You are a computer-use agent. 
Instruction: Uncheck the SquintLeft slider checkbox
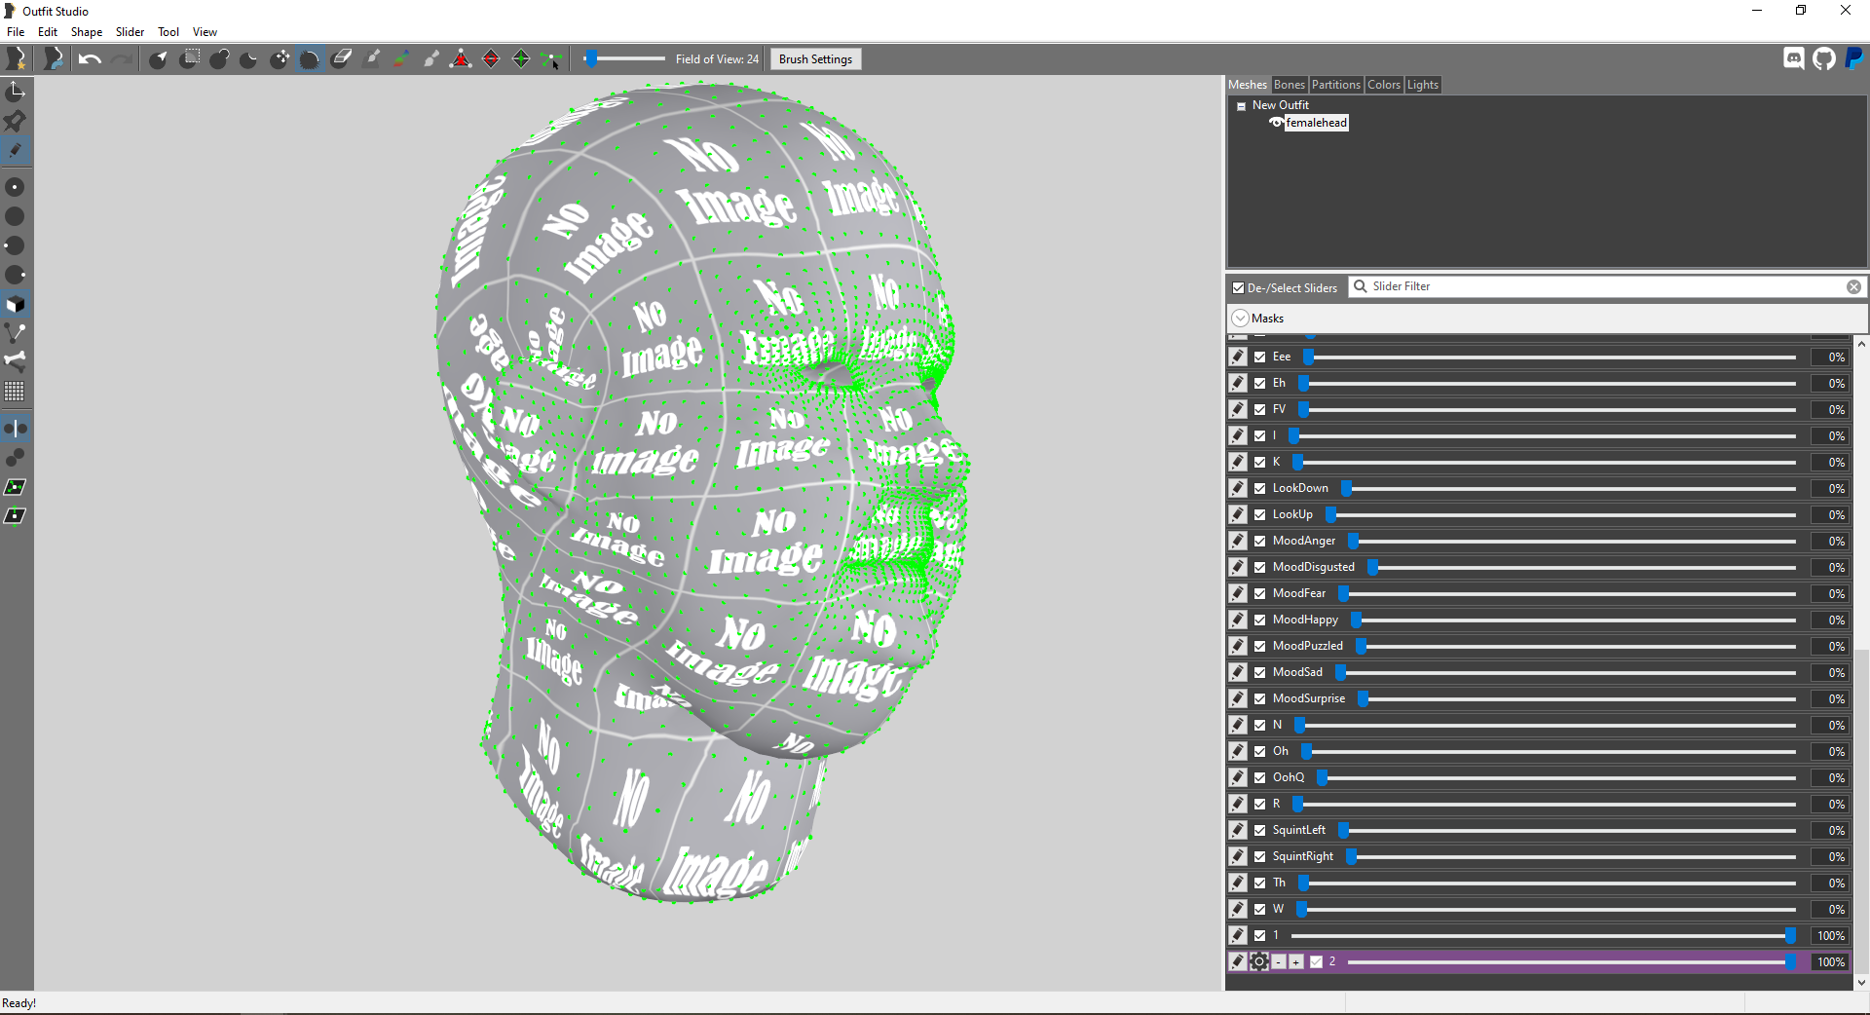click(x=1260, y=831)
